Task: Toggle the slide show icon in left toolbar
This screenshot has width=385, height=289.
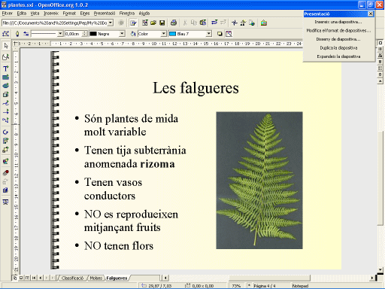Action: pyautogui.click(x=5, y=202)
